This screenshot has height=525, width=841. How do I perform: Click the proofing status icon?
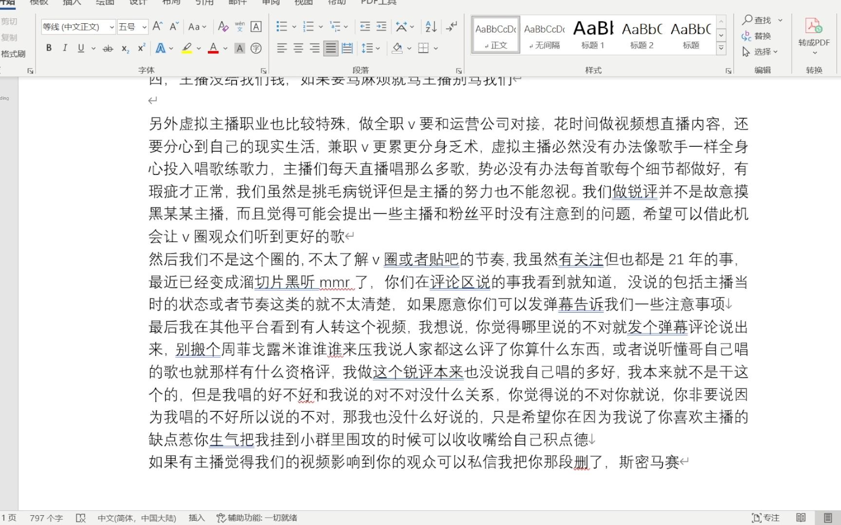click(x=81, y=518)
